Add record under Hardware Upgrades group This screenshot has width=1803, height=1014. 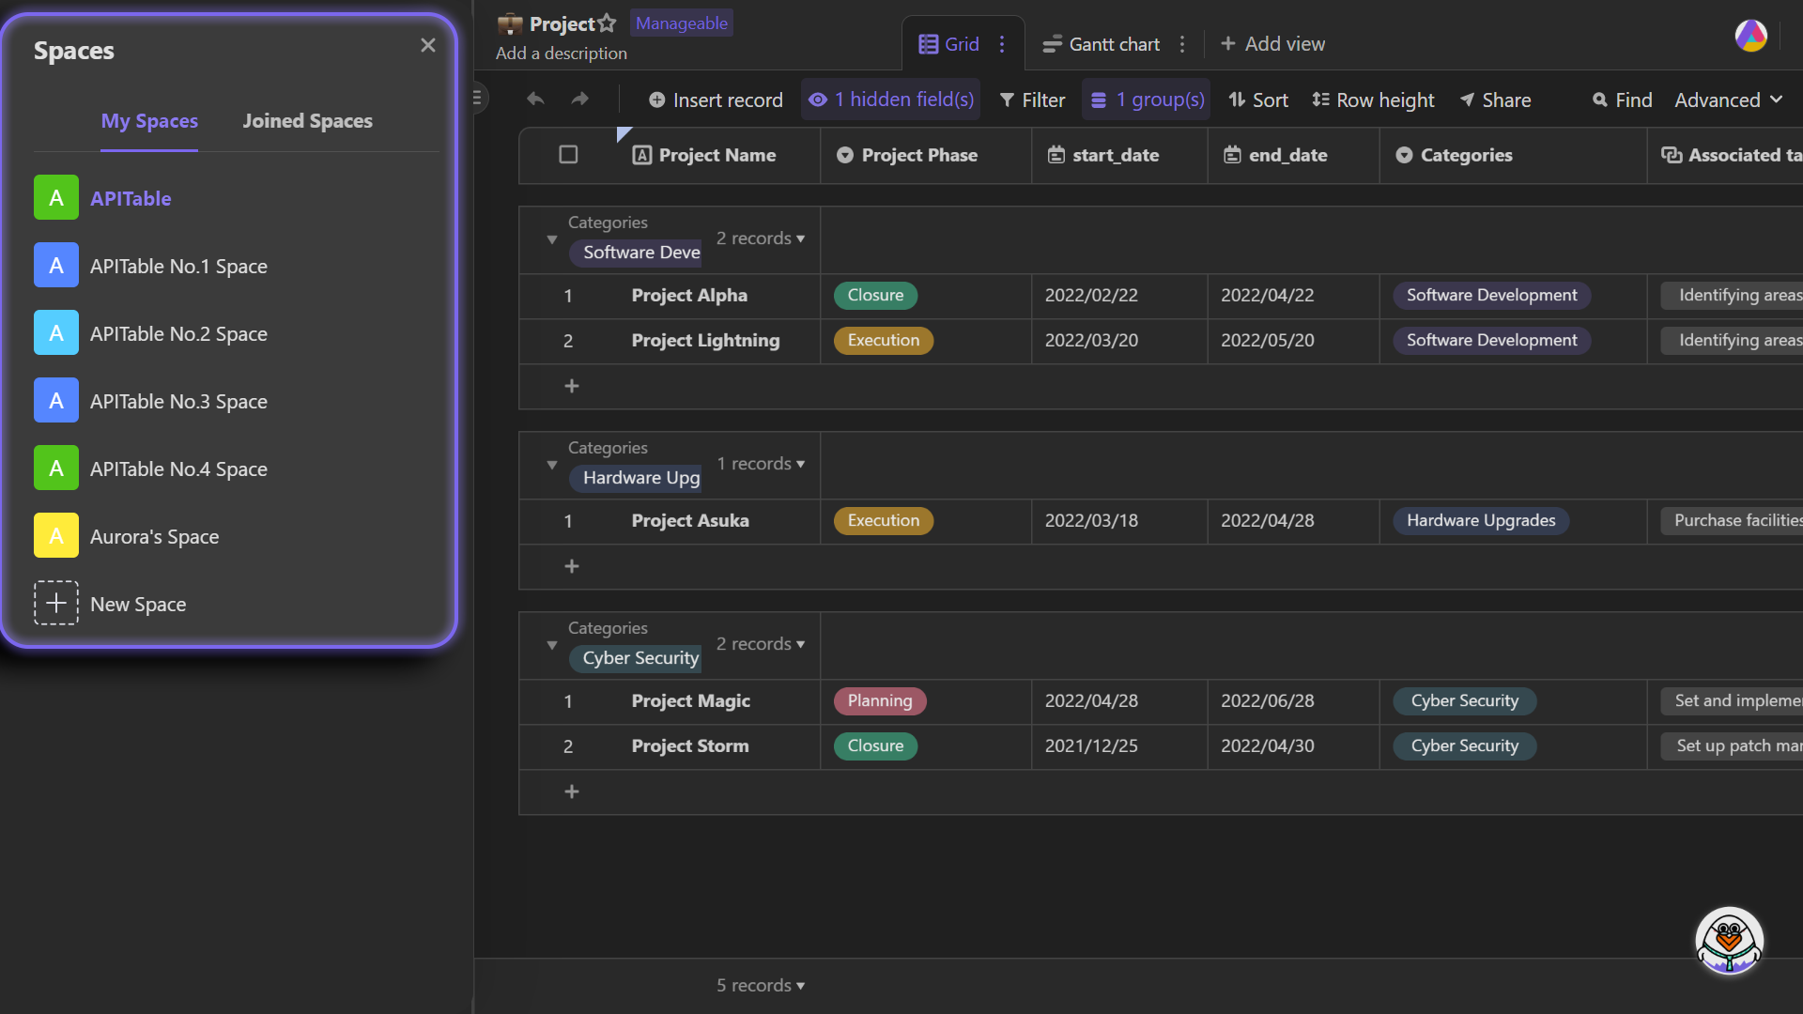(x=571, y=566)
